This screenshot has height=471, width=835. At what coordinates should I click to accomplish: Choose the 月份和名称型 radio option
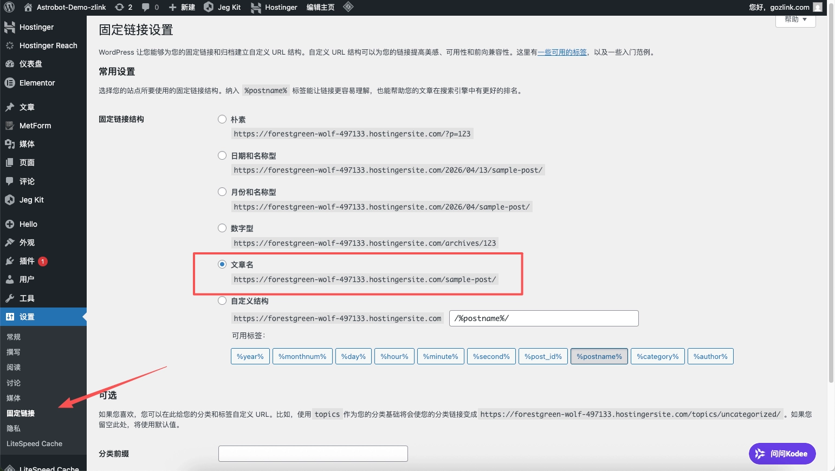tap(222, 192)
